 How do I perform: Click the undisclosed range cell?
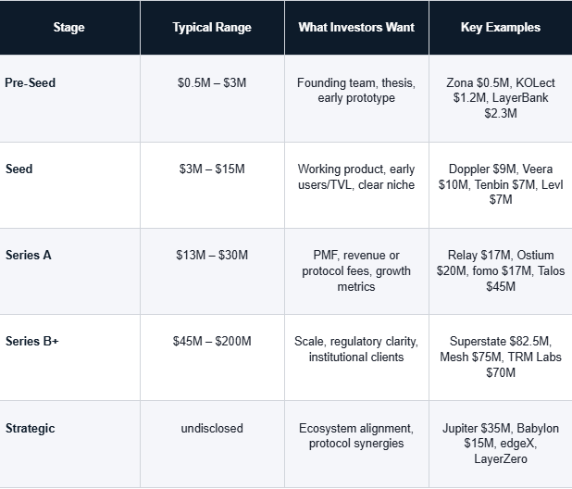tap(212, 445)
